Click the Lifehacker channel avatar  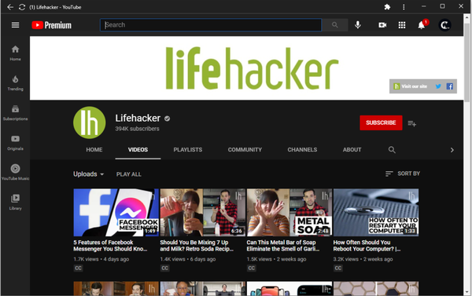click(x=90, y=122)
